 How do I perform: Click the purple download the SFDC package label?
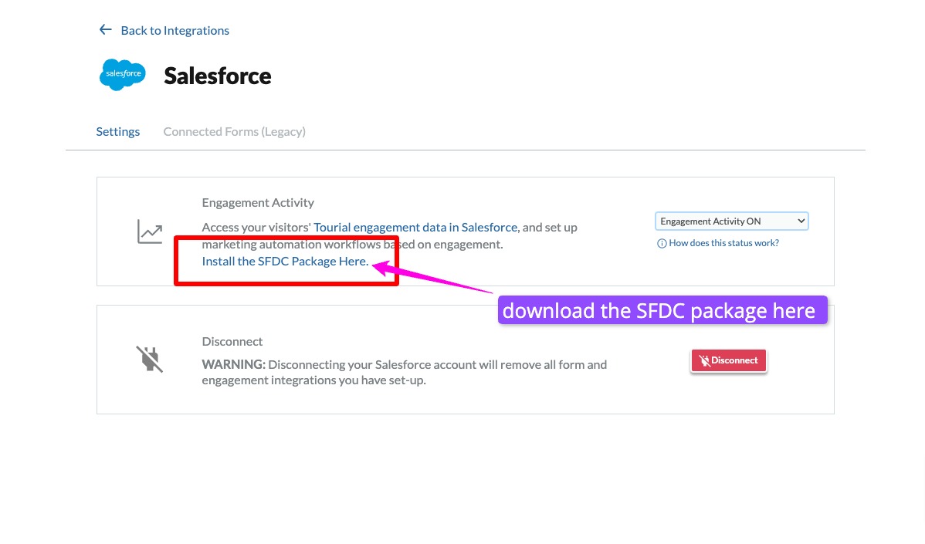click(x=659, y=311)
